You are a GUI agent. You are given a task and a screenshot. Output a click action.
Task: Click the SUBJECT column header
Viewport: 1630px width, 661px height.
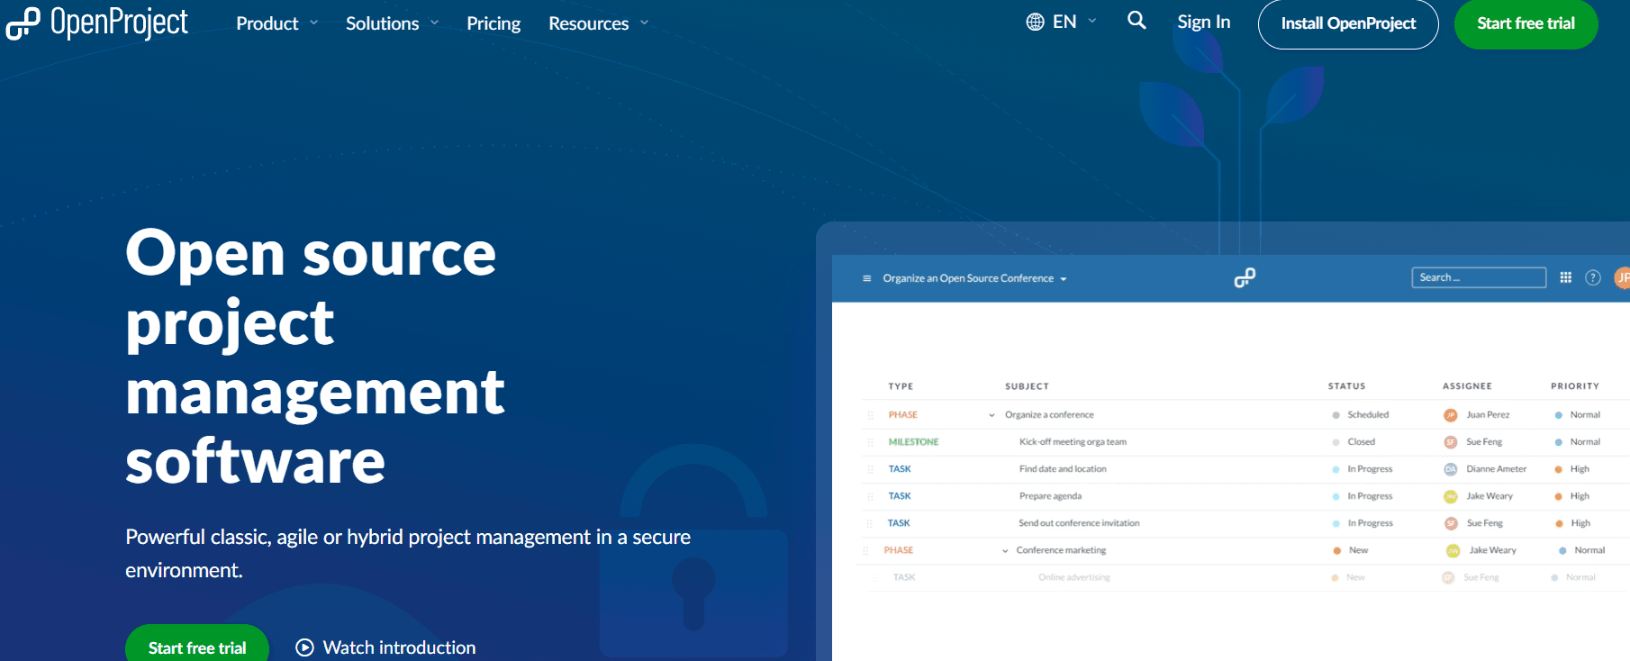pos(1027,386)
